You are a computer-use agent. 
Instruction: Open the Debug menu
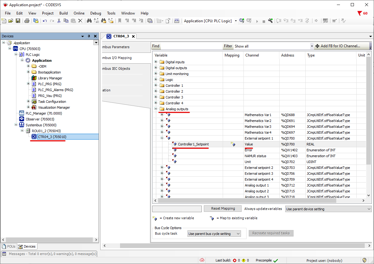[96, 13]
